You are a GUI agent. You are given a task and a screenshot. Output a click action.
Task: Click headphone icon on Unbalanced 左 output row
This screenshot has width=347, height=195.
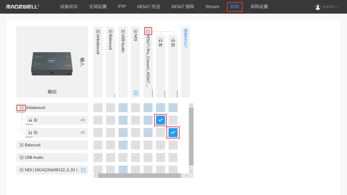click(x=30, y=120)
